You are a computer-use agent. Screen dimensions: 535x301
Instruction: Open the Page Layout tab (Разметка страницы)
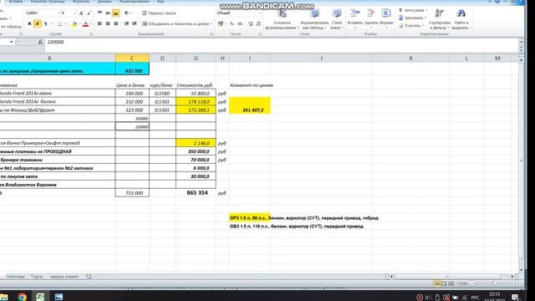(x=47, y=2)
